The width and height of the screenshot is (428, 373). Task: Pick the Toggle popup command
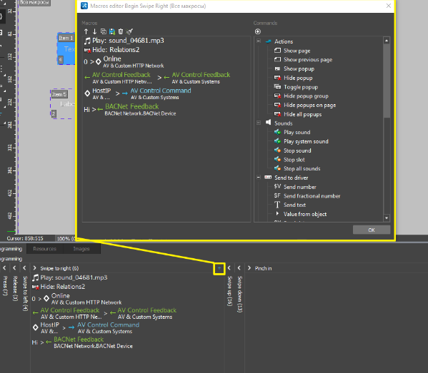point(301,87)
